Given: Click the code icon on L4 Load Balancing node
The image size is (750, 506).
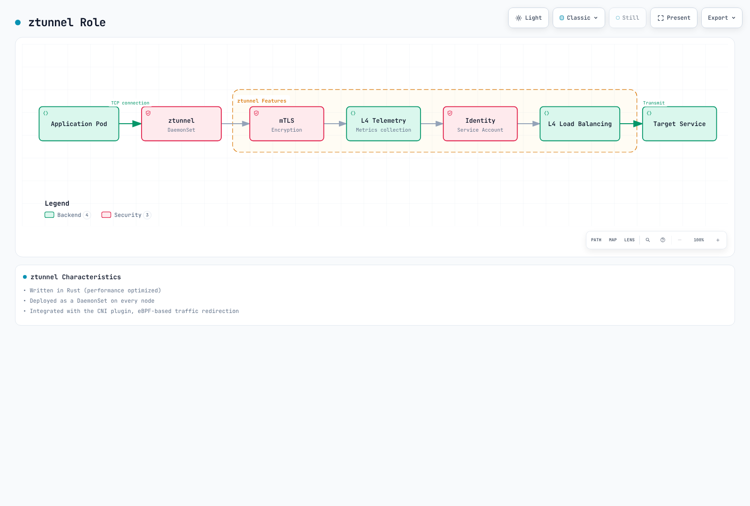Looking at the screenshot, I should point(547,113).
